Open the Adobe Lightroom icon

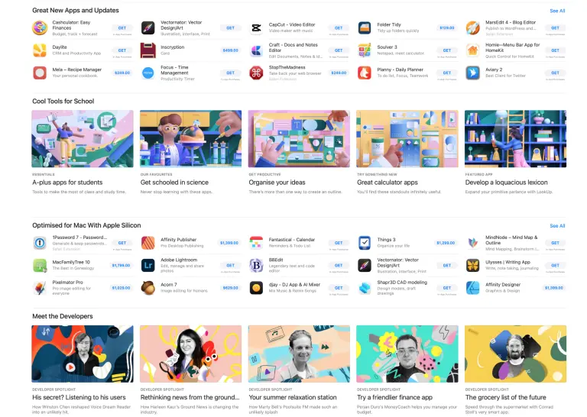[148, 265]
